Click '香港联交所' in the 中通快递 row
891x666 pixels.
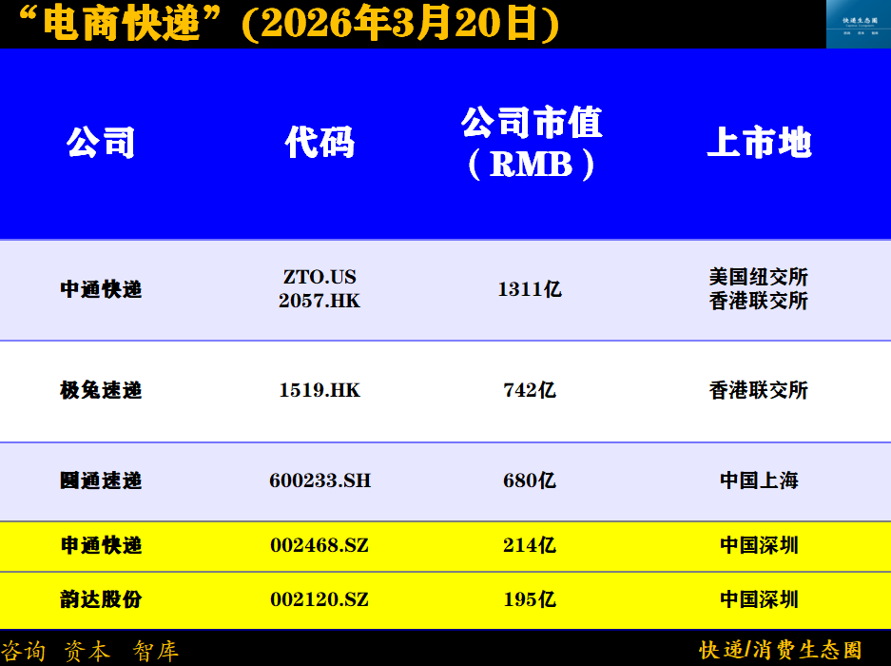(759, 301)
